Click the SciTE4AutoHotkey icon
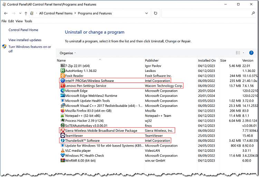 tap(63, 125)
